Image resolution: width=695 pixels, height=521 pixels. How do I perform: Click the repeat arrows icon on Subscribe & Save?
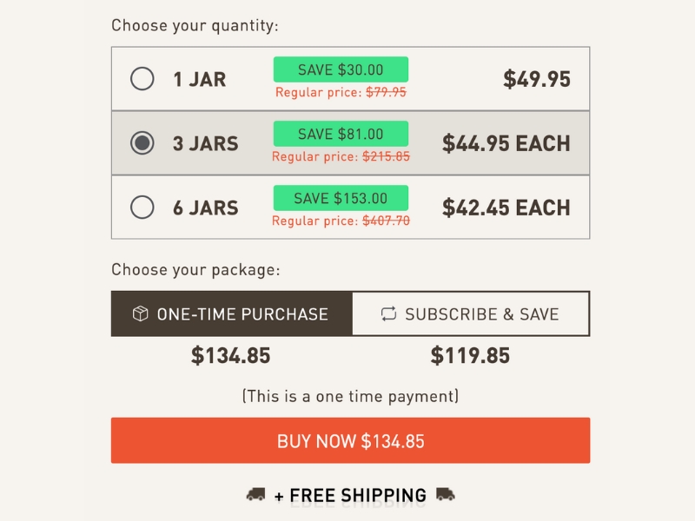point(388,314)
